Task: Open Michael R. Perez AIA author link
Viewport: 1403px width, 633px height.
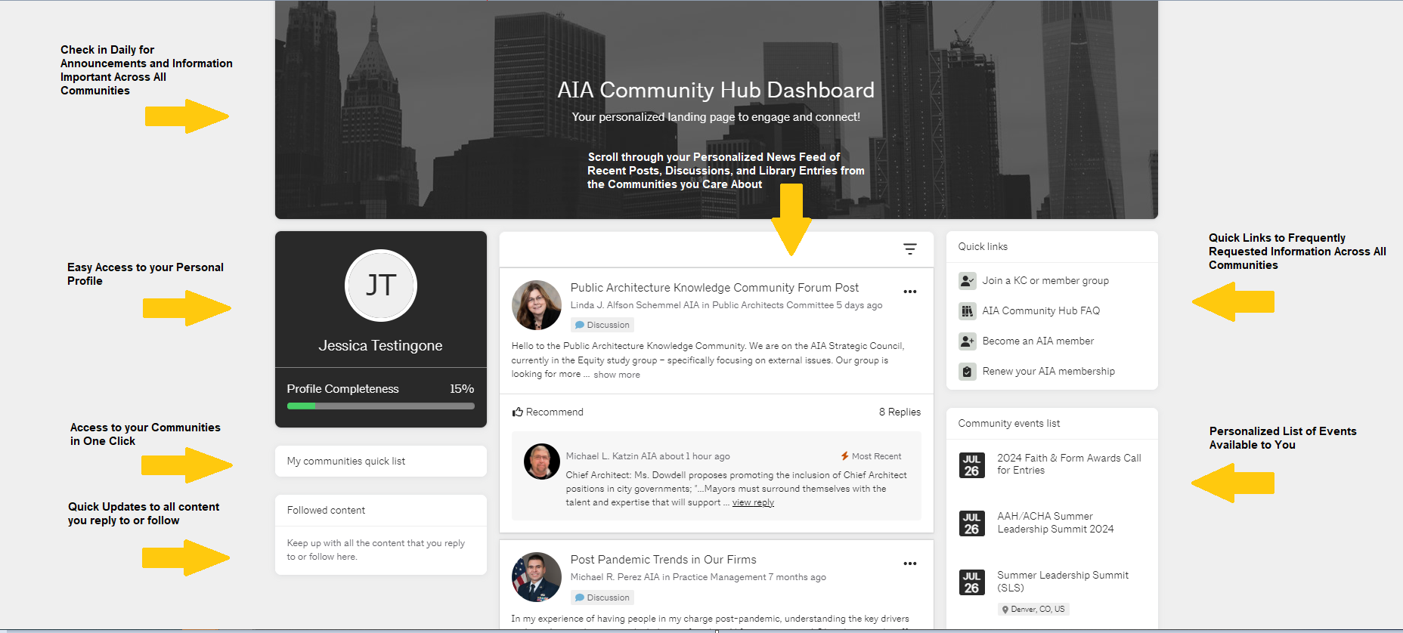Action: [x=615, y=577]
